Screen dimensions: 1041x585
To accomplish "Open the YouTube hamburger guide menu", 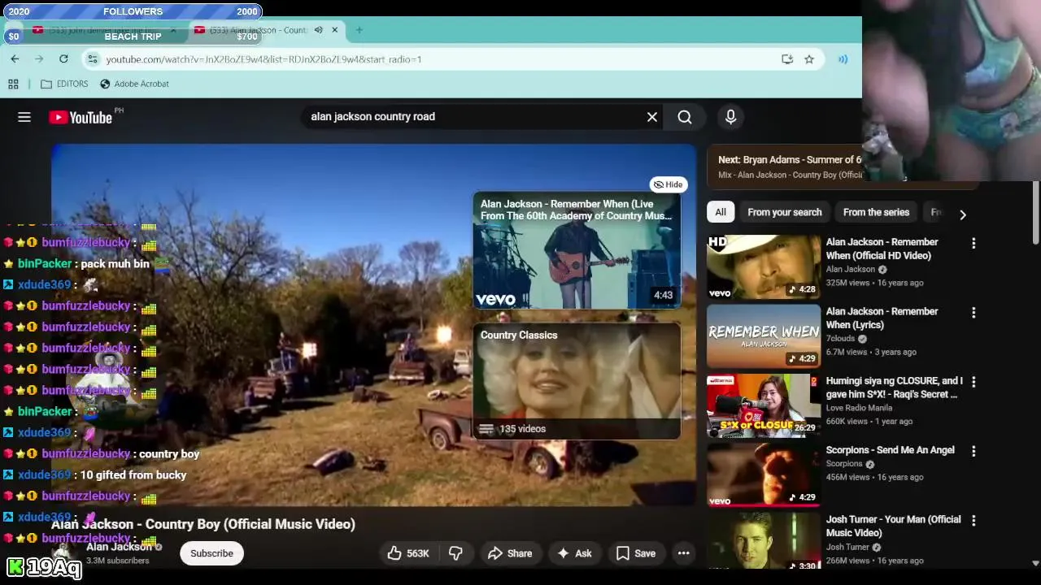I will tap(24, 117).
